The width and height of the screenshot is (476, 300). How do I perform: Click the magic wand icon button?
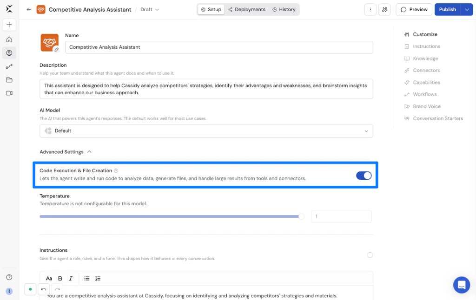point(384,9)
